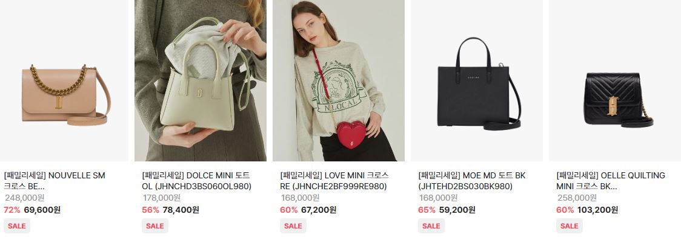This screenshot has width=681, height=243.
Task: Click the NOUVELLE SM 크로스 BE product title
Action: pyautogui.click(x=55, y=181)
